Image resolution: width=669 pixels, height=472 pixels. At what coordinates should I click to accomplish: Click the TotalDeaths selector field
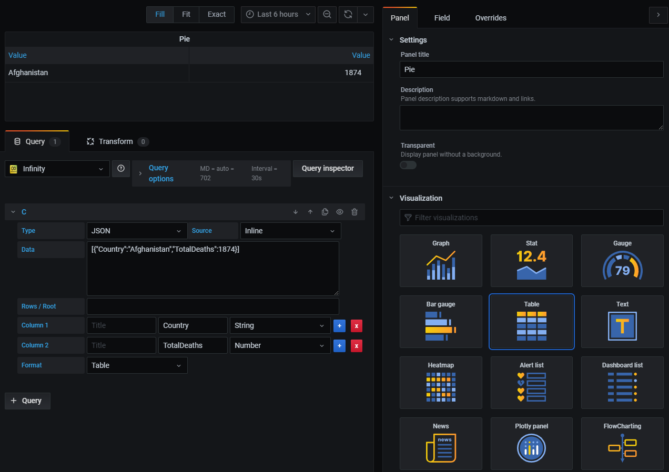193,345
